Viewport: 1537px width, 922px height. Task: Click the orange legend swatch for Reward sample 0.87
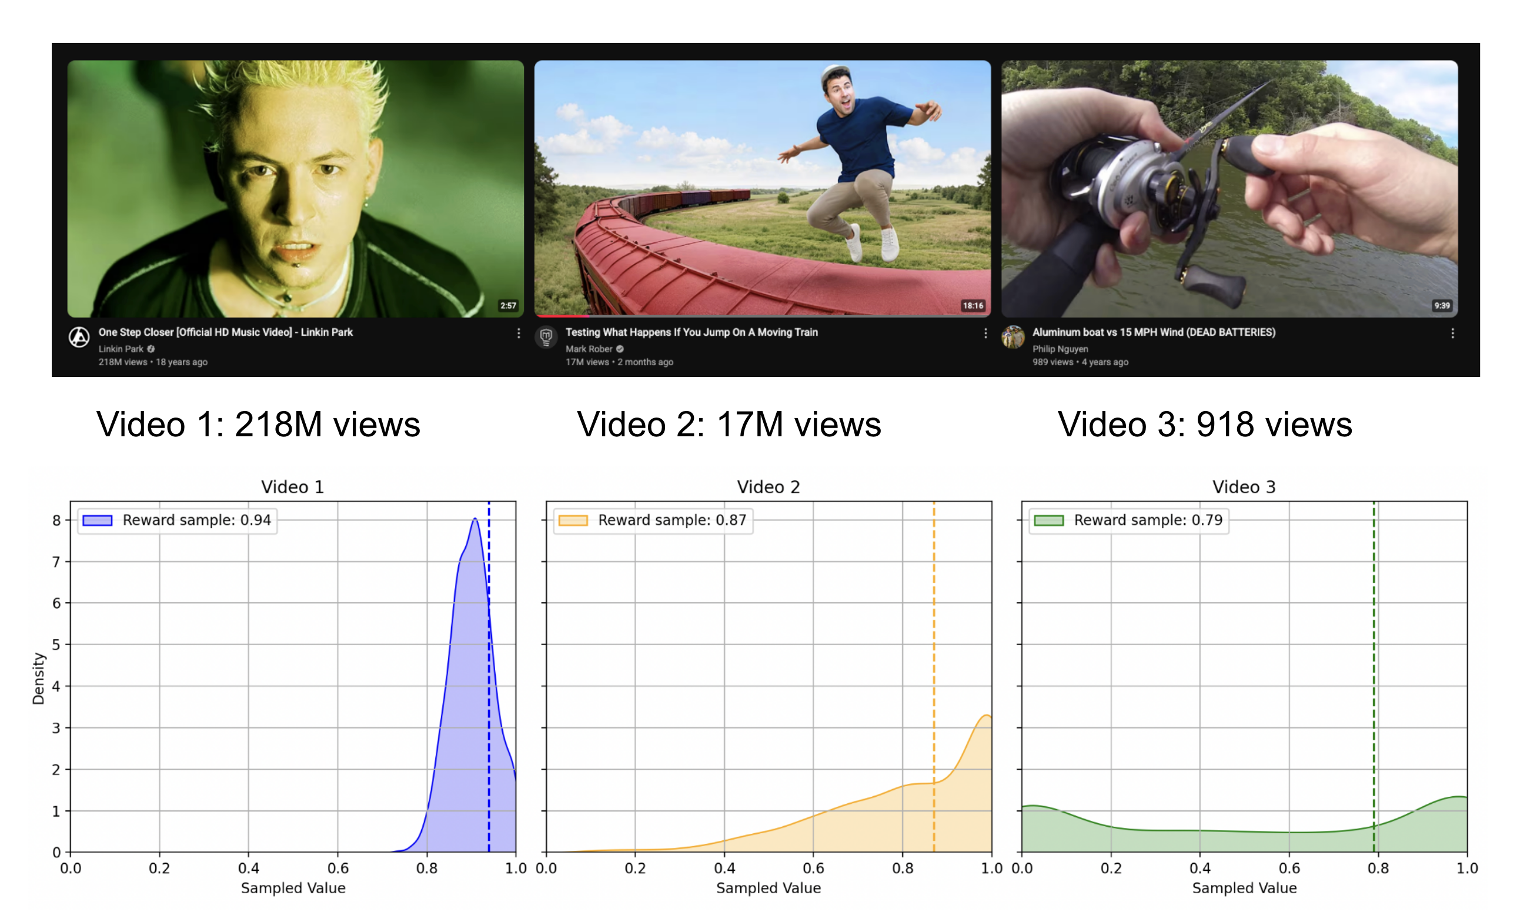pos(573,520)
